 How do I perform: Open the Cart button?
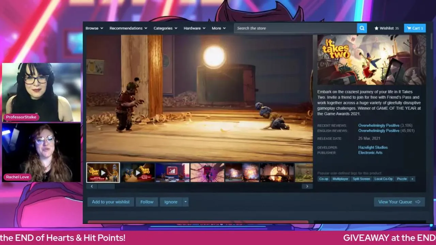[415, 28]
